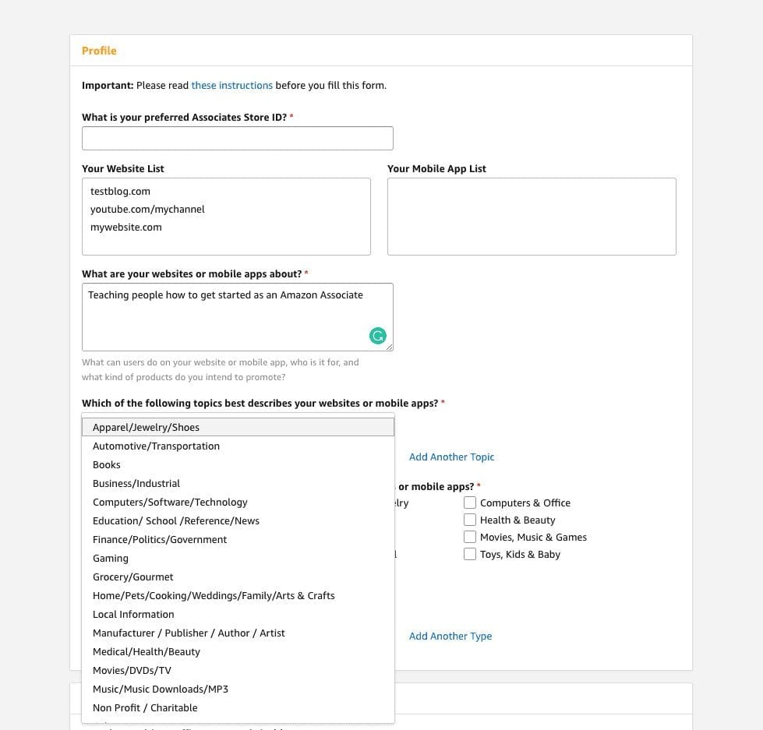Screen dimensions: 763x730
Task: Choose Non Profit / Charitable option
Action: coord(238,708)
